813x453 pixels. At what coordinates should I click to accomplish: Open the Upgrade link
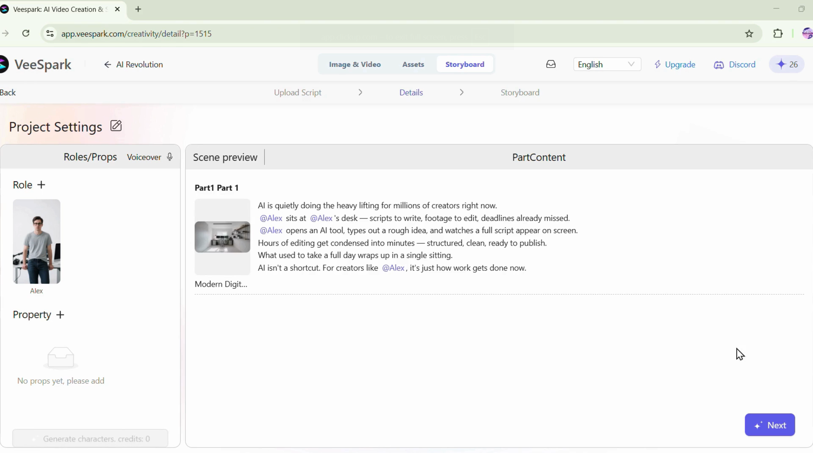[675, 64]
